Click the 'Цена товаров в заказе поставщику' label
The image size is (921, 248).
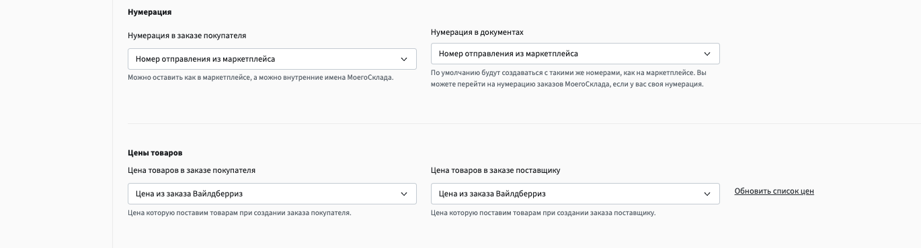[x=495, y=170]
